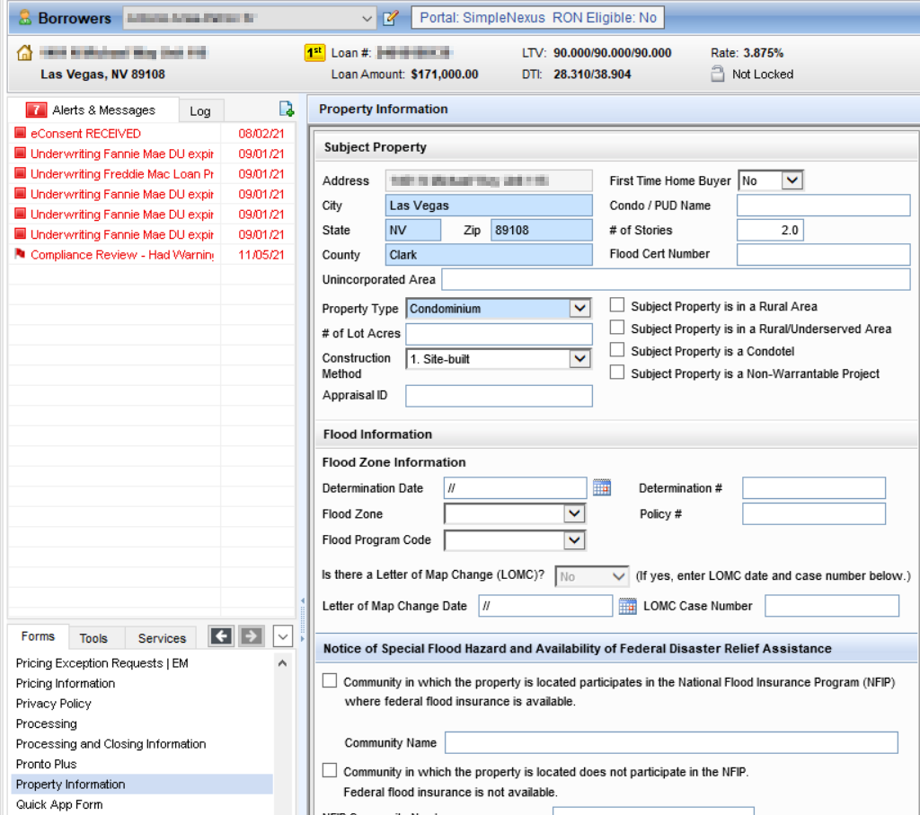The width and height of the screenshot is (920, 815).
Task: Open the First Time Home Buyer dropdown
Action: [791, 180]
